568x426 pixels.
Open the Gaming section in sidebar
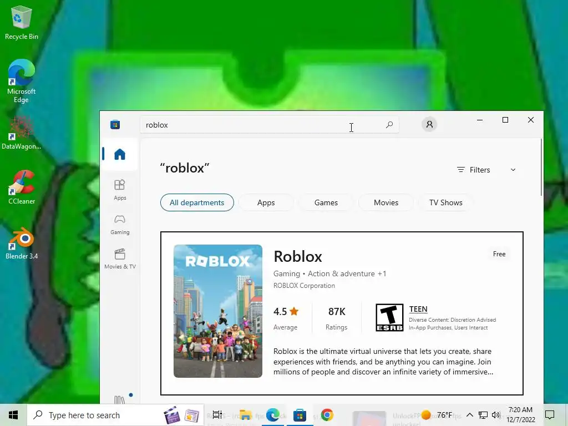(x=120, y=225)
